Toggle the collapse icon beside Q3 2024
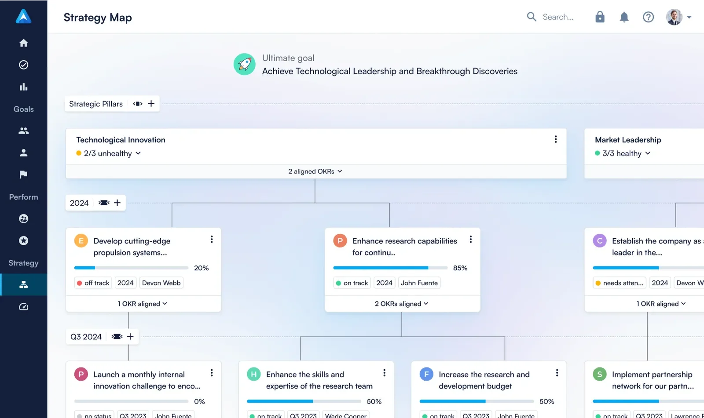The height and width of the screenshot is (418, 704). pyautogui.click(x=117, y=336)
